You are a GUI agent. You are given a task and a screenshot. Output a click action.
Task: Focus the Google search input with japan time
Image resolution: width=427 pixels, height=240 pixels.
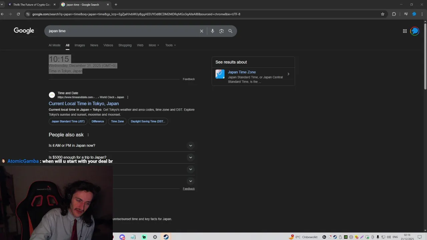click(122, 31)
